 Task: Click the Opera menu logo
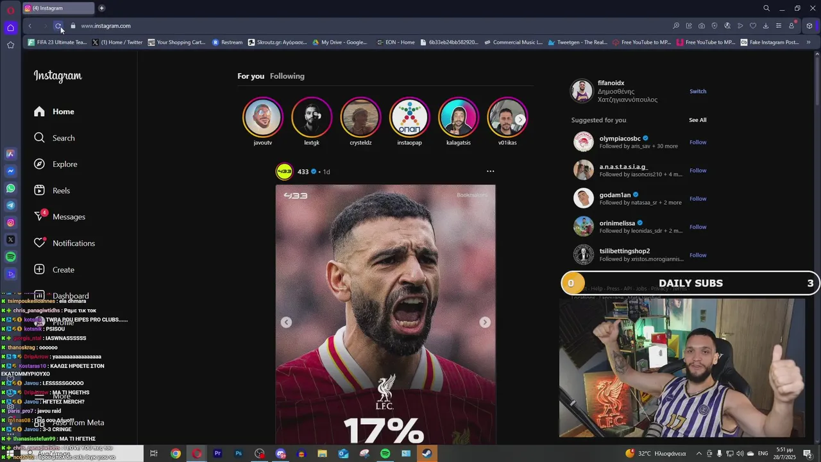coord(10,10)
